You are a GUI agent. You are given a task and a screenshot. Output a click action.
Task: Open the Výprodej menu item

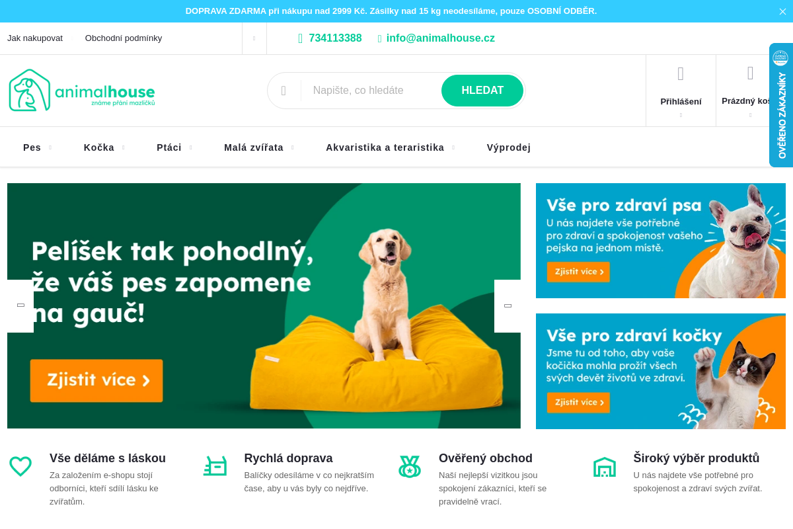pos(509,147)
